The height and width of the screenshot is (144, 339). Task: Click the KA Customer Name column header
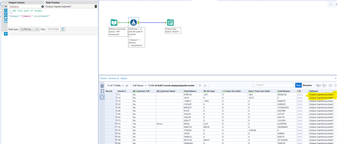coord(169,91)
